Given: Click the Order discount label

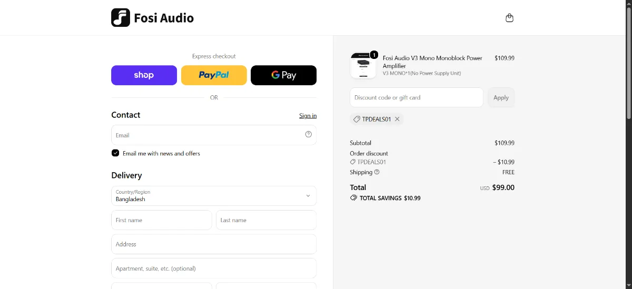Looking at the screenshot, I should click(x=369, y=153).
